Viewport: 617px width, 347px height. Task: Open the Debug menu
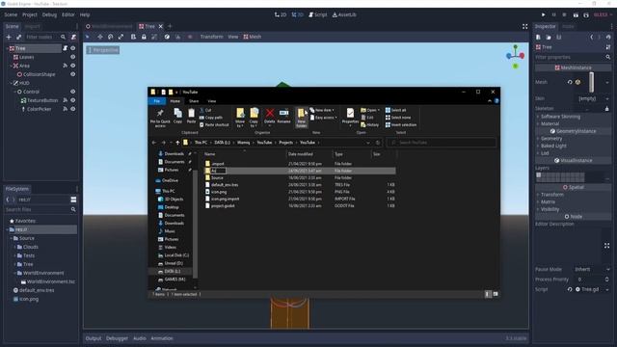point(49,14)
